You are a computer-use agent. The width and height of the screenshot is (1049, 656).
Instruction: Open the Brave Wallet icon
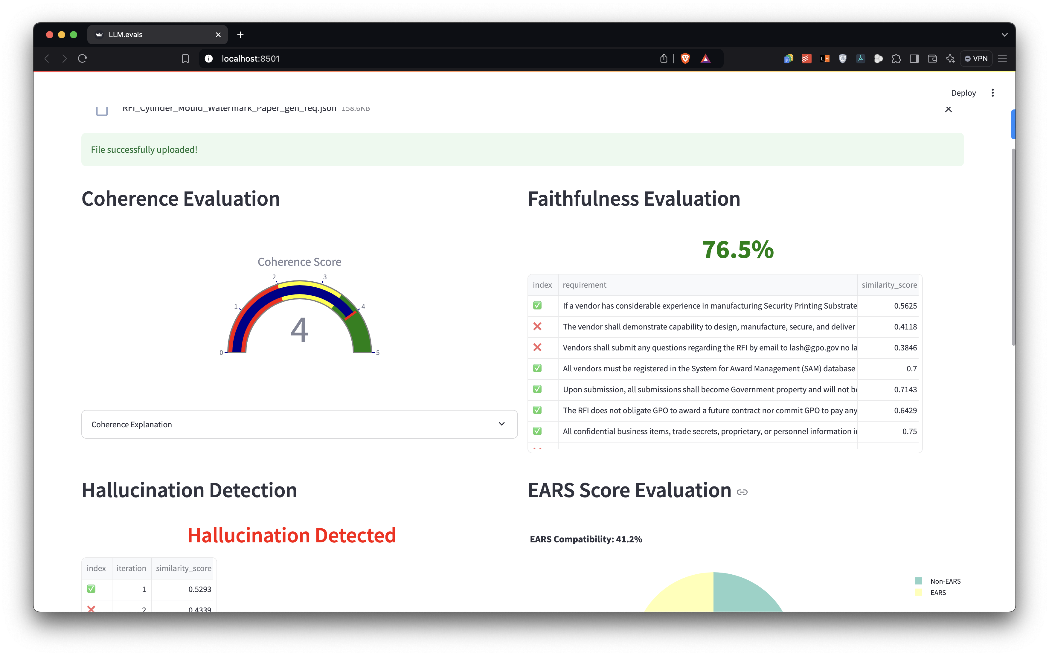point(932,59)
